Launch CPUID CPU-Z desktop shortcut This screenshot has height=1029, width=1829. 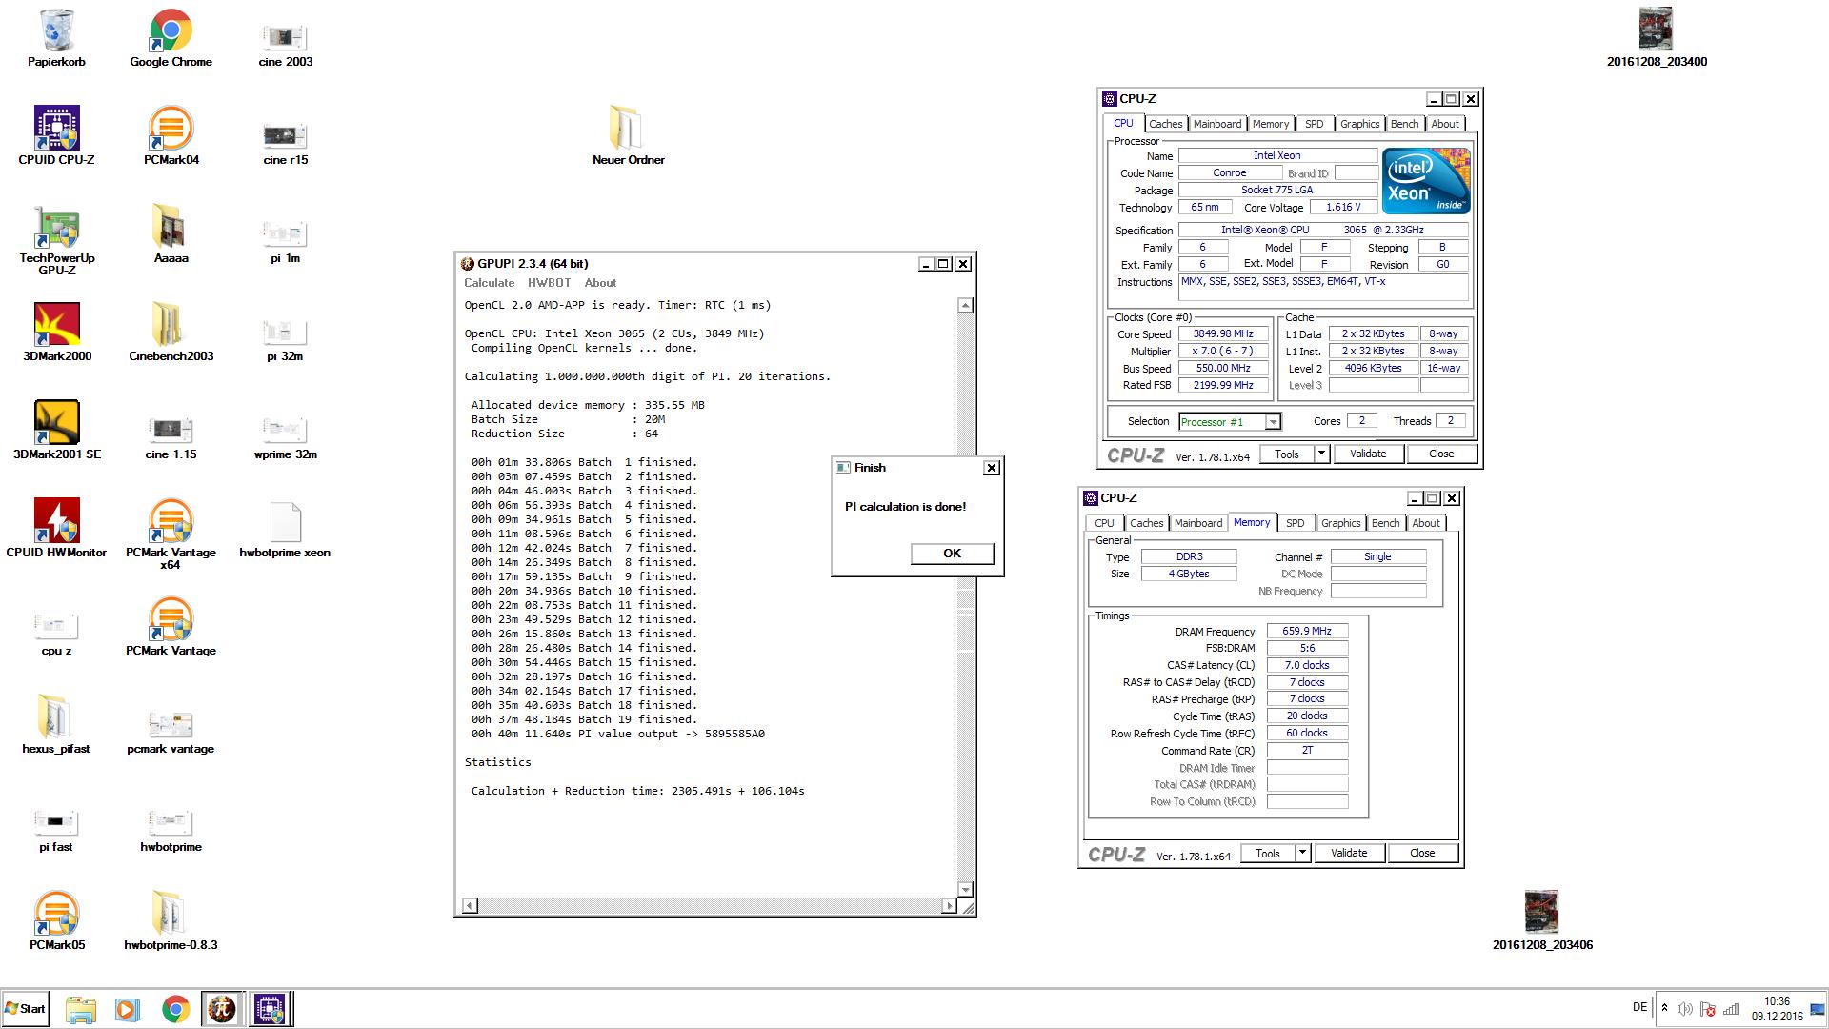(x=56, y=136)
